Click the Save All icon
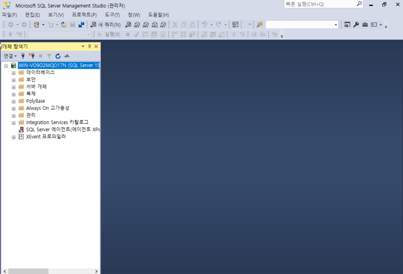 [x=81, y=25]
